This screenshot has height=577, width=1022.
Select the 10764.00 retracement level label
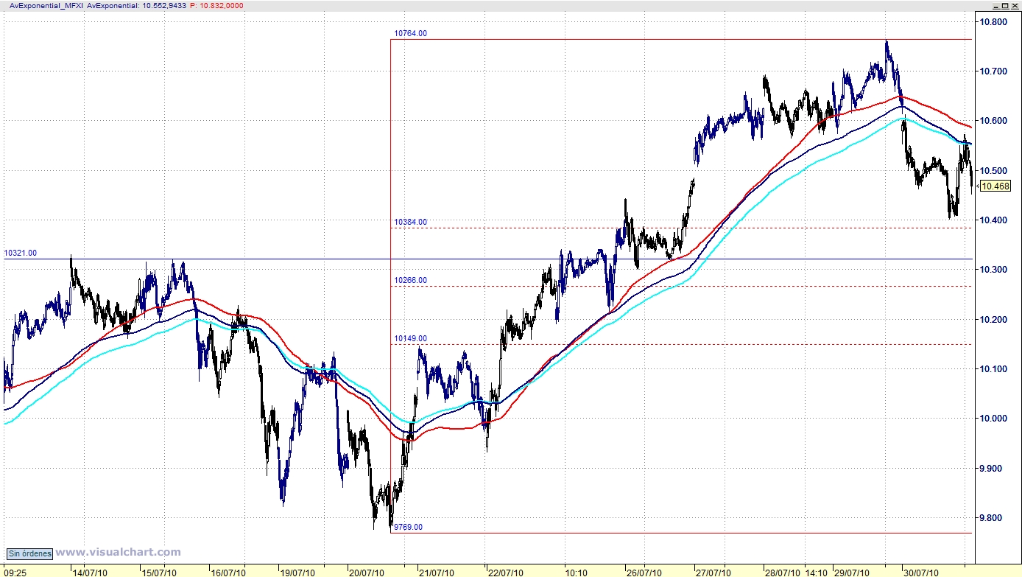click(x=410, y=33)
